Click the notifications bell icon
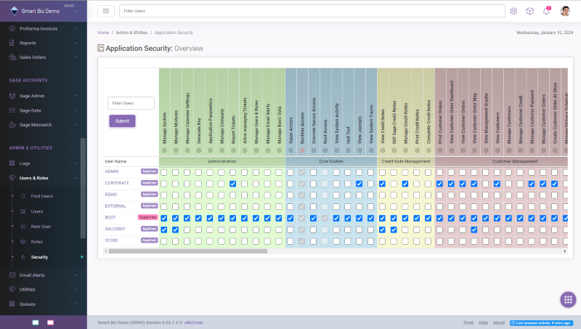Viewport: 581px width, 329px height. coord(546,11)
